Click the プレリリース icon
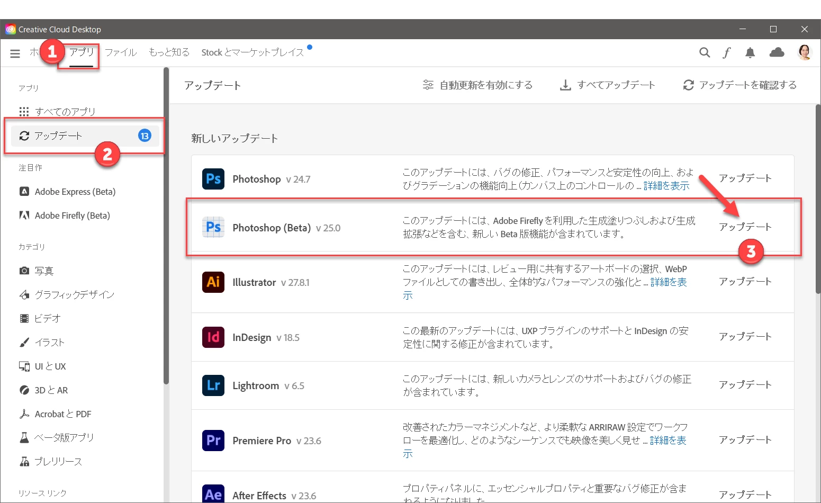 coord(24,461)
